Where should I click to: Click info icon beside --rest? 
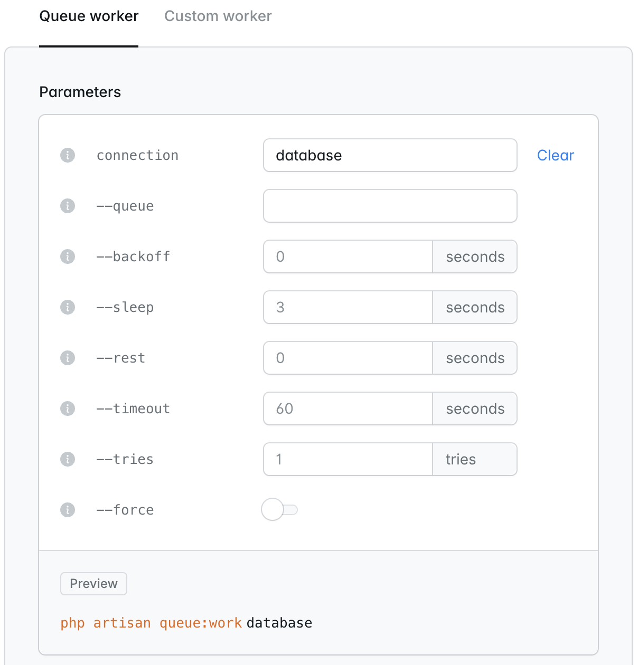pyautogui.click(x=68, y=358)
